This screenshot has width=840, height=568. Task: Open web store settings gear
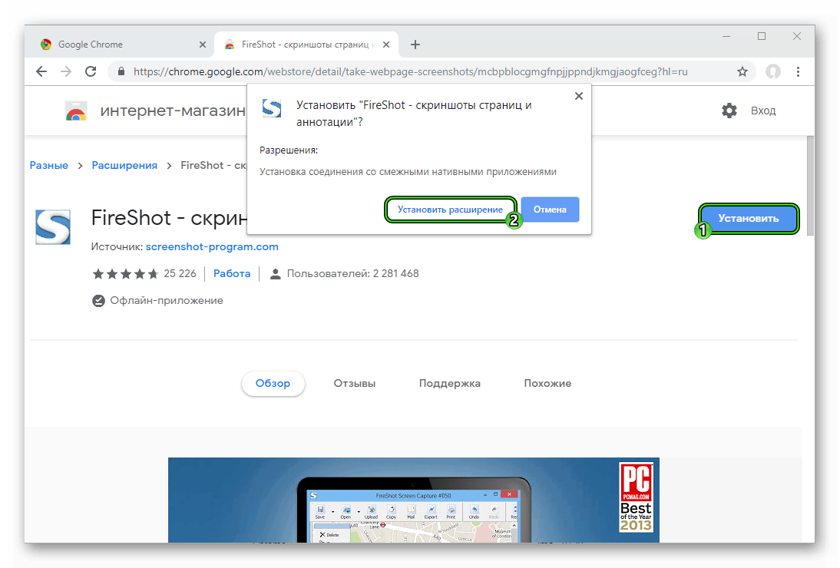click(x=729, y=111)
